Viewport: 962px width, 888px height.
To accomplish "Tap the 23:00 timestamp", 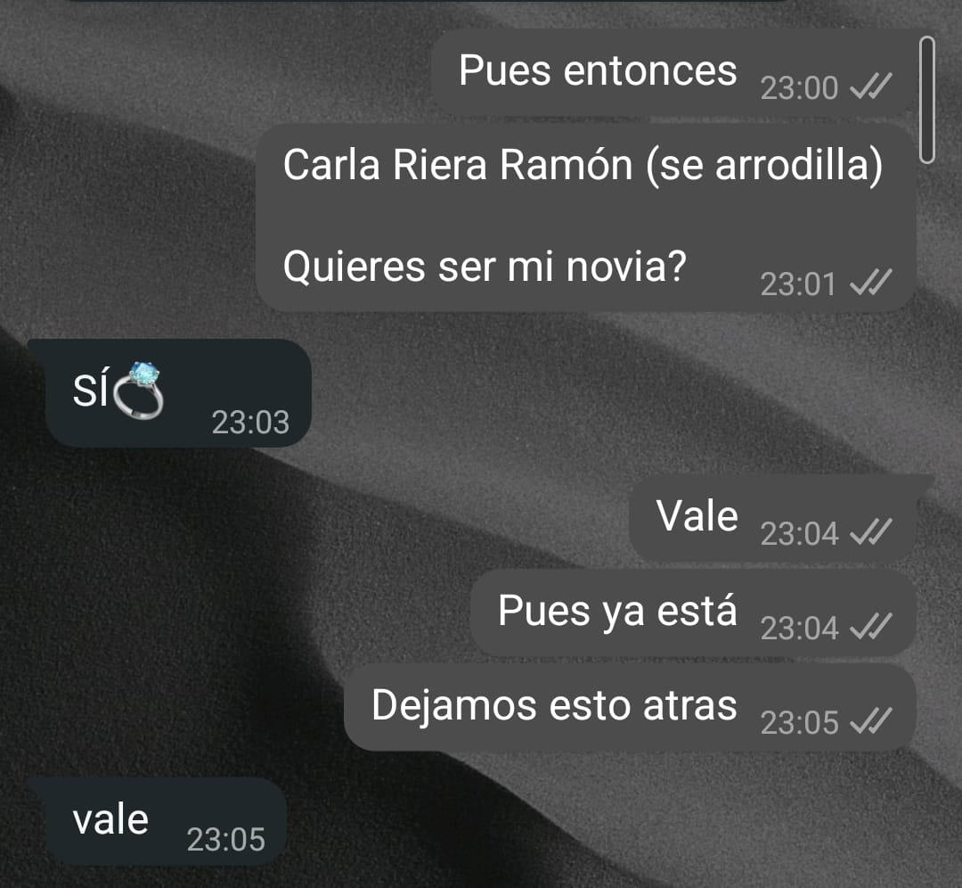I will (x=799, y=87).
